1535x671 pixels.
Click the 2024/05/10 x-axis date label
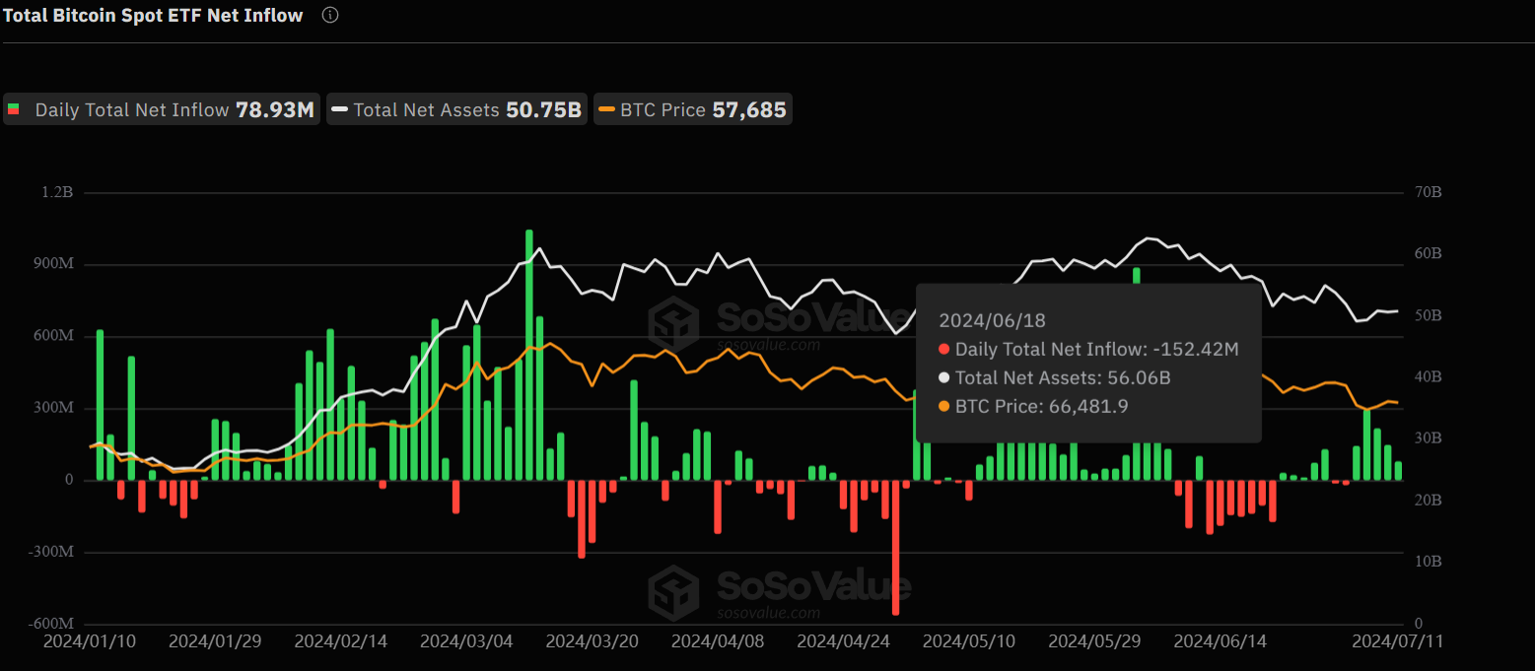click(968, 640)
